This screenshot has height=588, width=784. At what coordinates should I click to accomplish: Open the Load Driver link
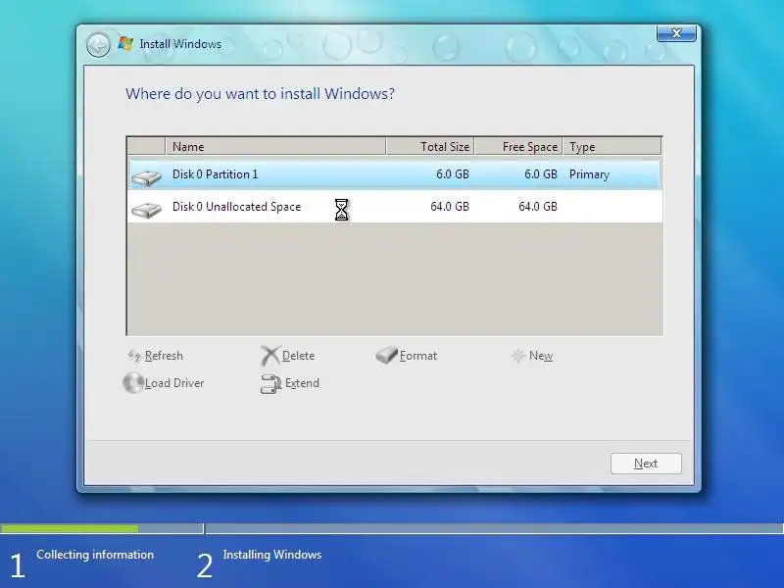(174, 383)
